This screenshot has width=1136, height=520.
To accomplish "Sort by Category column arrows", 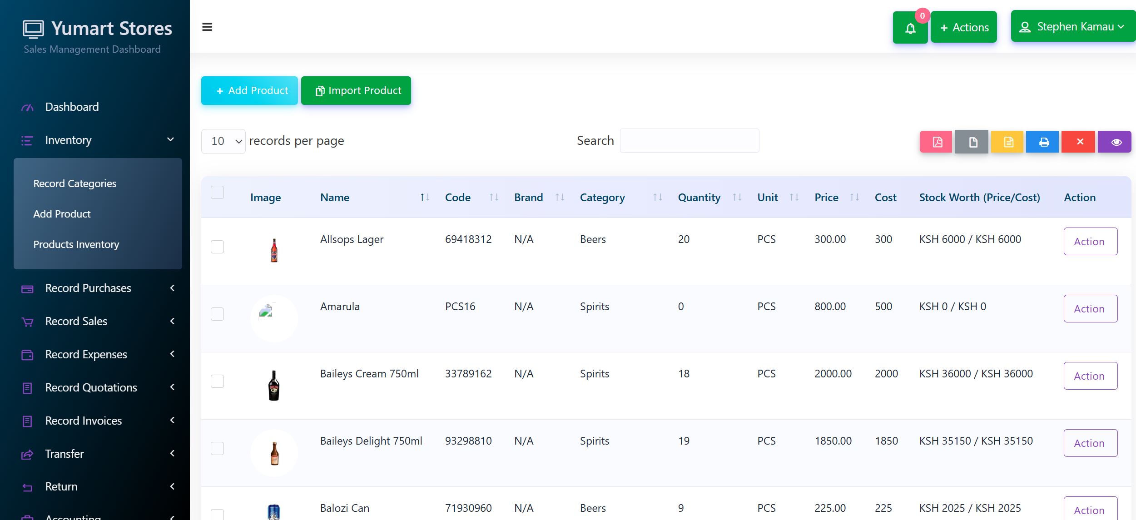I will tap(658, 197).
